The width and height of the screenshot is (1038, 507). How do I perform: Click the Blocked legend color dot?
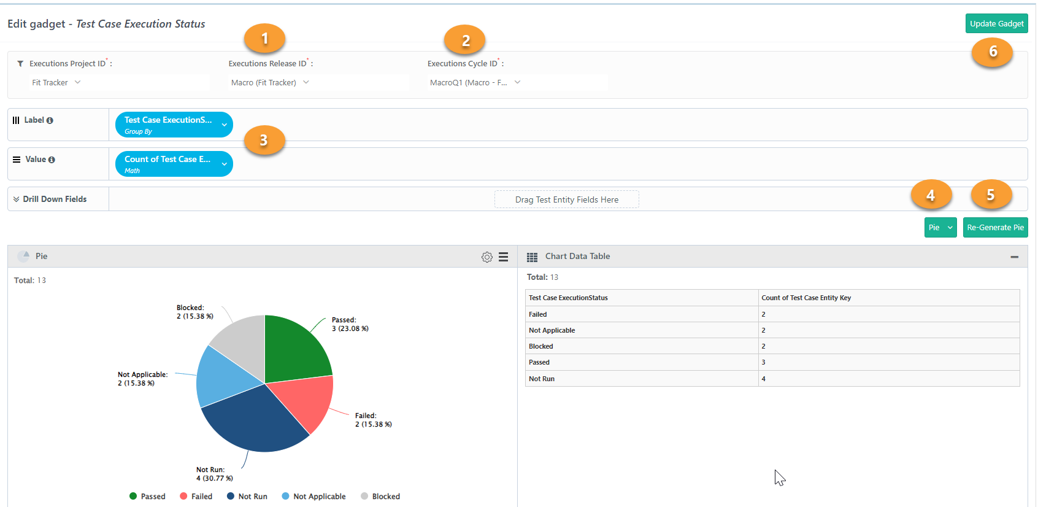click(364, 496)
